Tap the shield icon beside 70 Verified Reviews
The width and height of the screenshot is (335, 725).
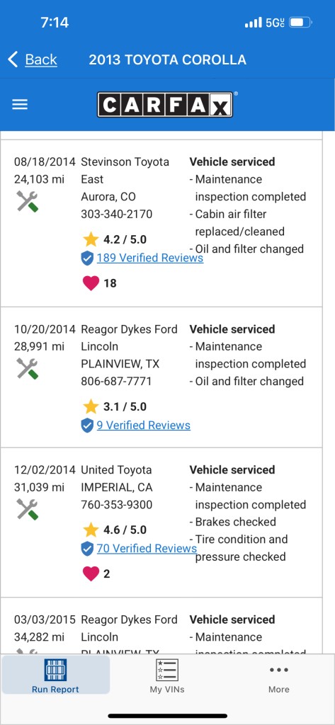point(87,549)
